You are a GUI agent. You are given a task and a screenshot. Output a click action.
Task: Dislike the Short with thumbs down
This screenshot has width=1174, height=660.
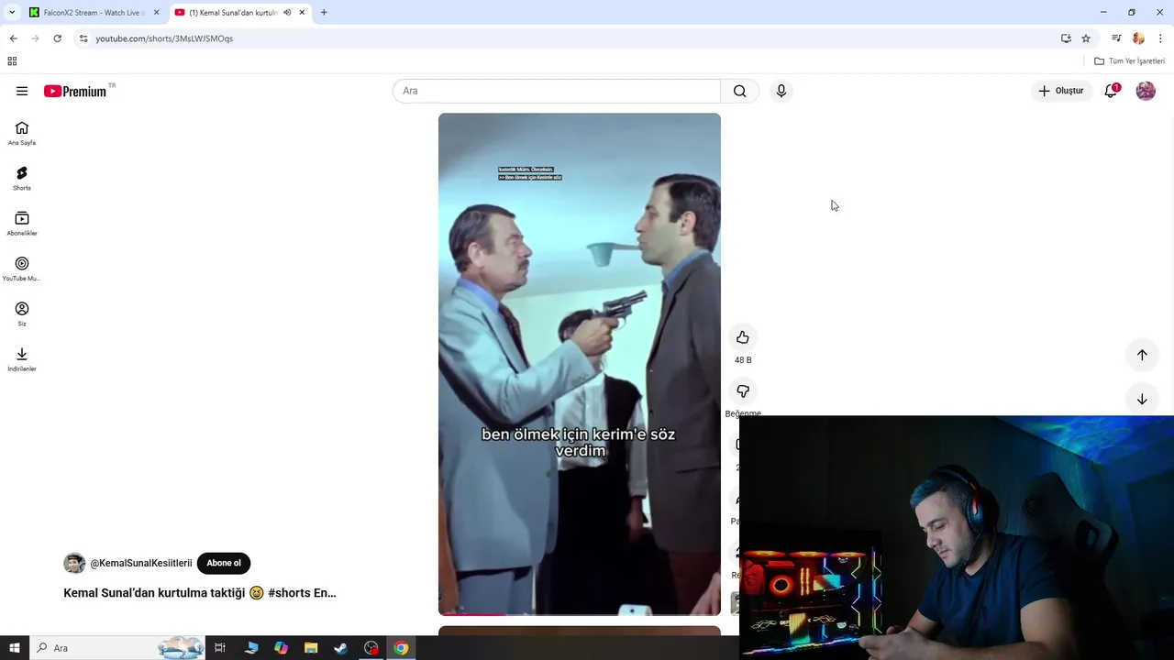tap(743, 391)
